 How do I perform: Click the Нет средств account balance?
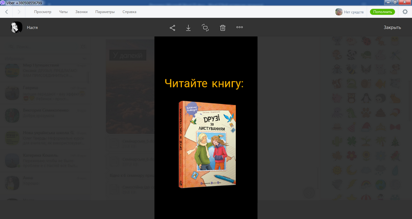click(354, 12)
